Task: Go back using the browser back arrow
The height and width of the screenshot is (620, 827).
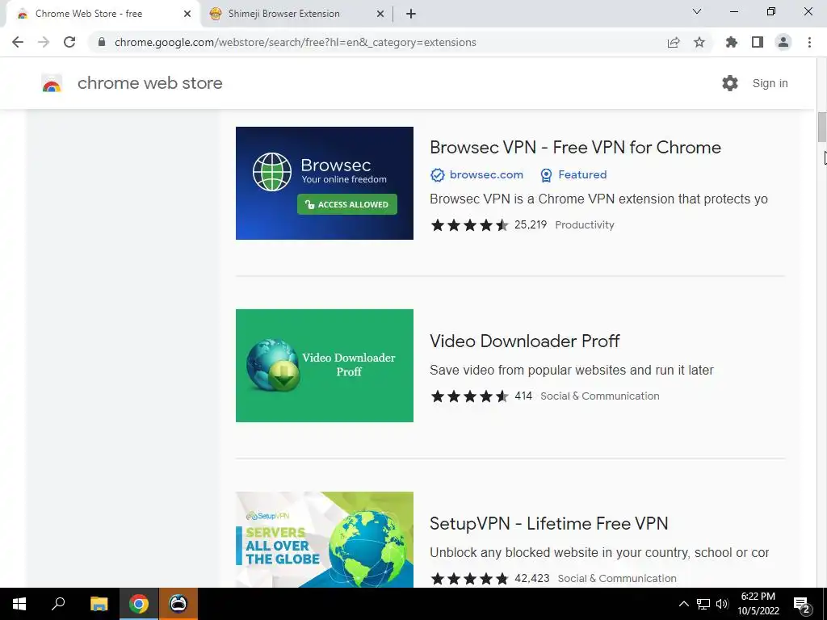Action: (18, 42)
